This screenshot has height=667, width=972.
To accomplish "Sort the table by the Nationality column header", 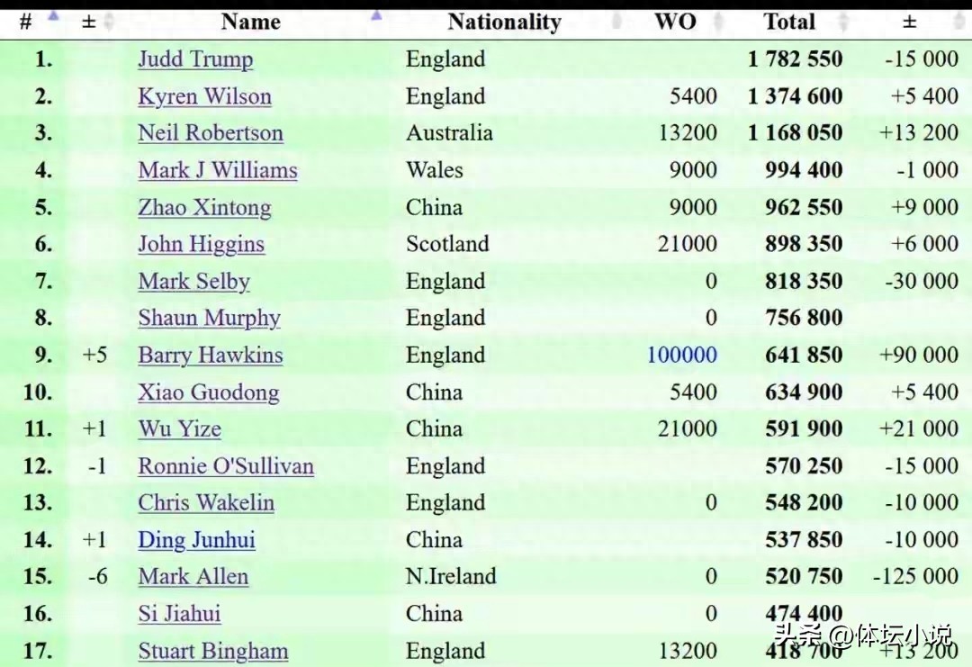I will [505, 22].
